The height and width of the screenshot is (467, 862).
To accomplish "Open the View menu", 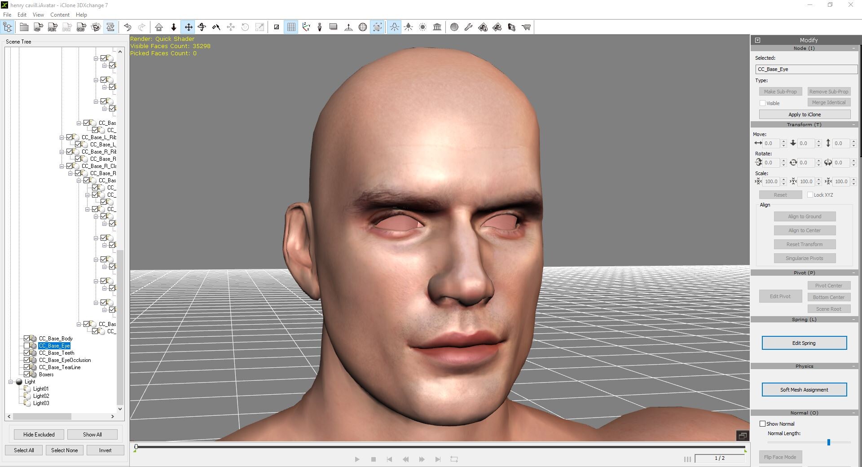I will click(38, 15).
